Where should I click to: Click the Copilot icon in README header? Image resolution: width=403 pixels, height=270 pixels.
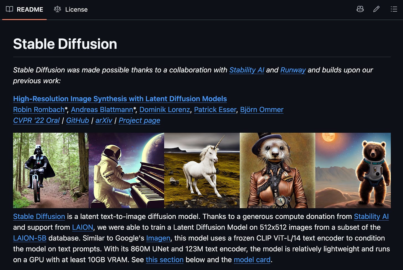[360, 9]
